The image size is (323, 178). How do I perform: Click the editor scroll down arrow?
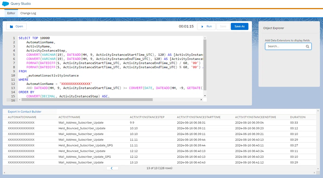point(205,96)
